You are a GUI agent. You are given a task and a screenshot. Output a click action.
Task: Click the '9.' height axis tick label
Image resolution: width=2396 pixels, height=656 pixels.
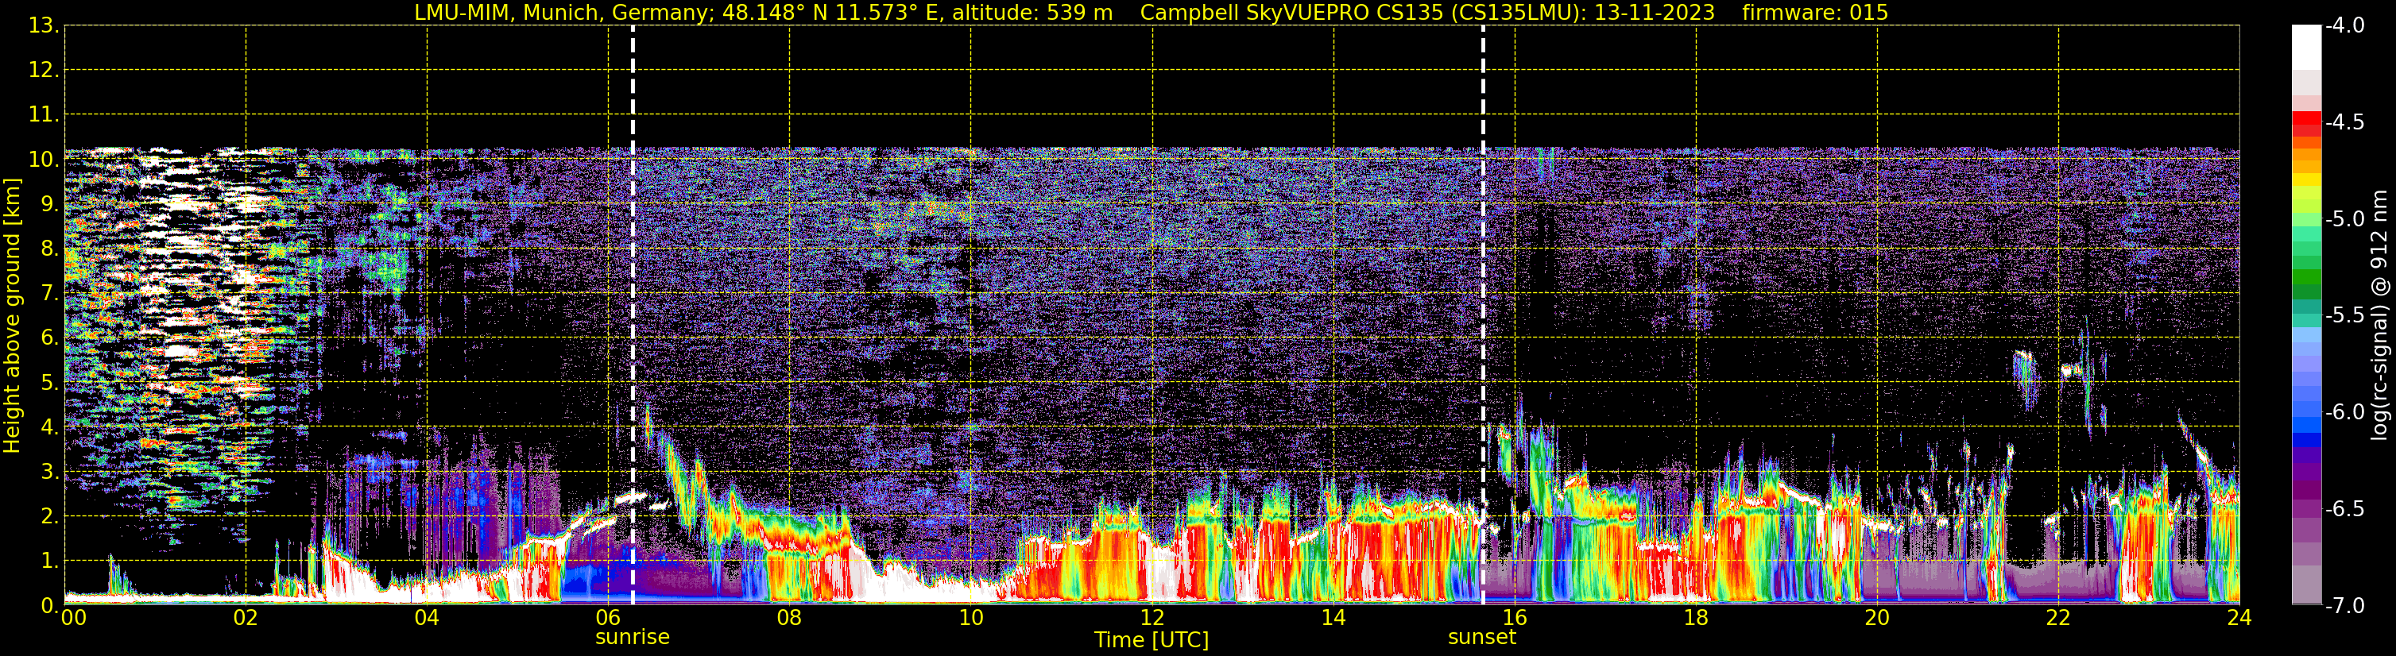pyautogui.click(x=49, y=204)
